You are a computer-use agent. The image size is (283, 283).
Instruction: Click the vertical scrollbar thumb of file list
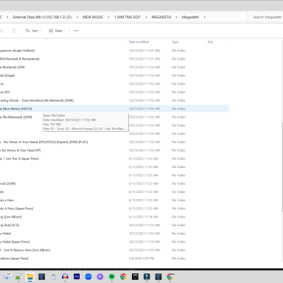coord(282,167)
